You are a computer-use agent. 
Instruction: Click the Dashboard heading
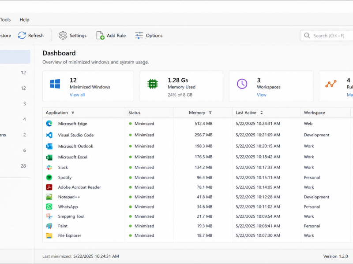[59, 53]
